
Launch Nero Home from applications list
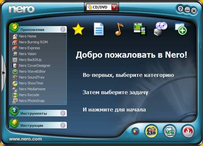[28, 36]
